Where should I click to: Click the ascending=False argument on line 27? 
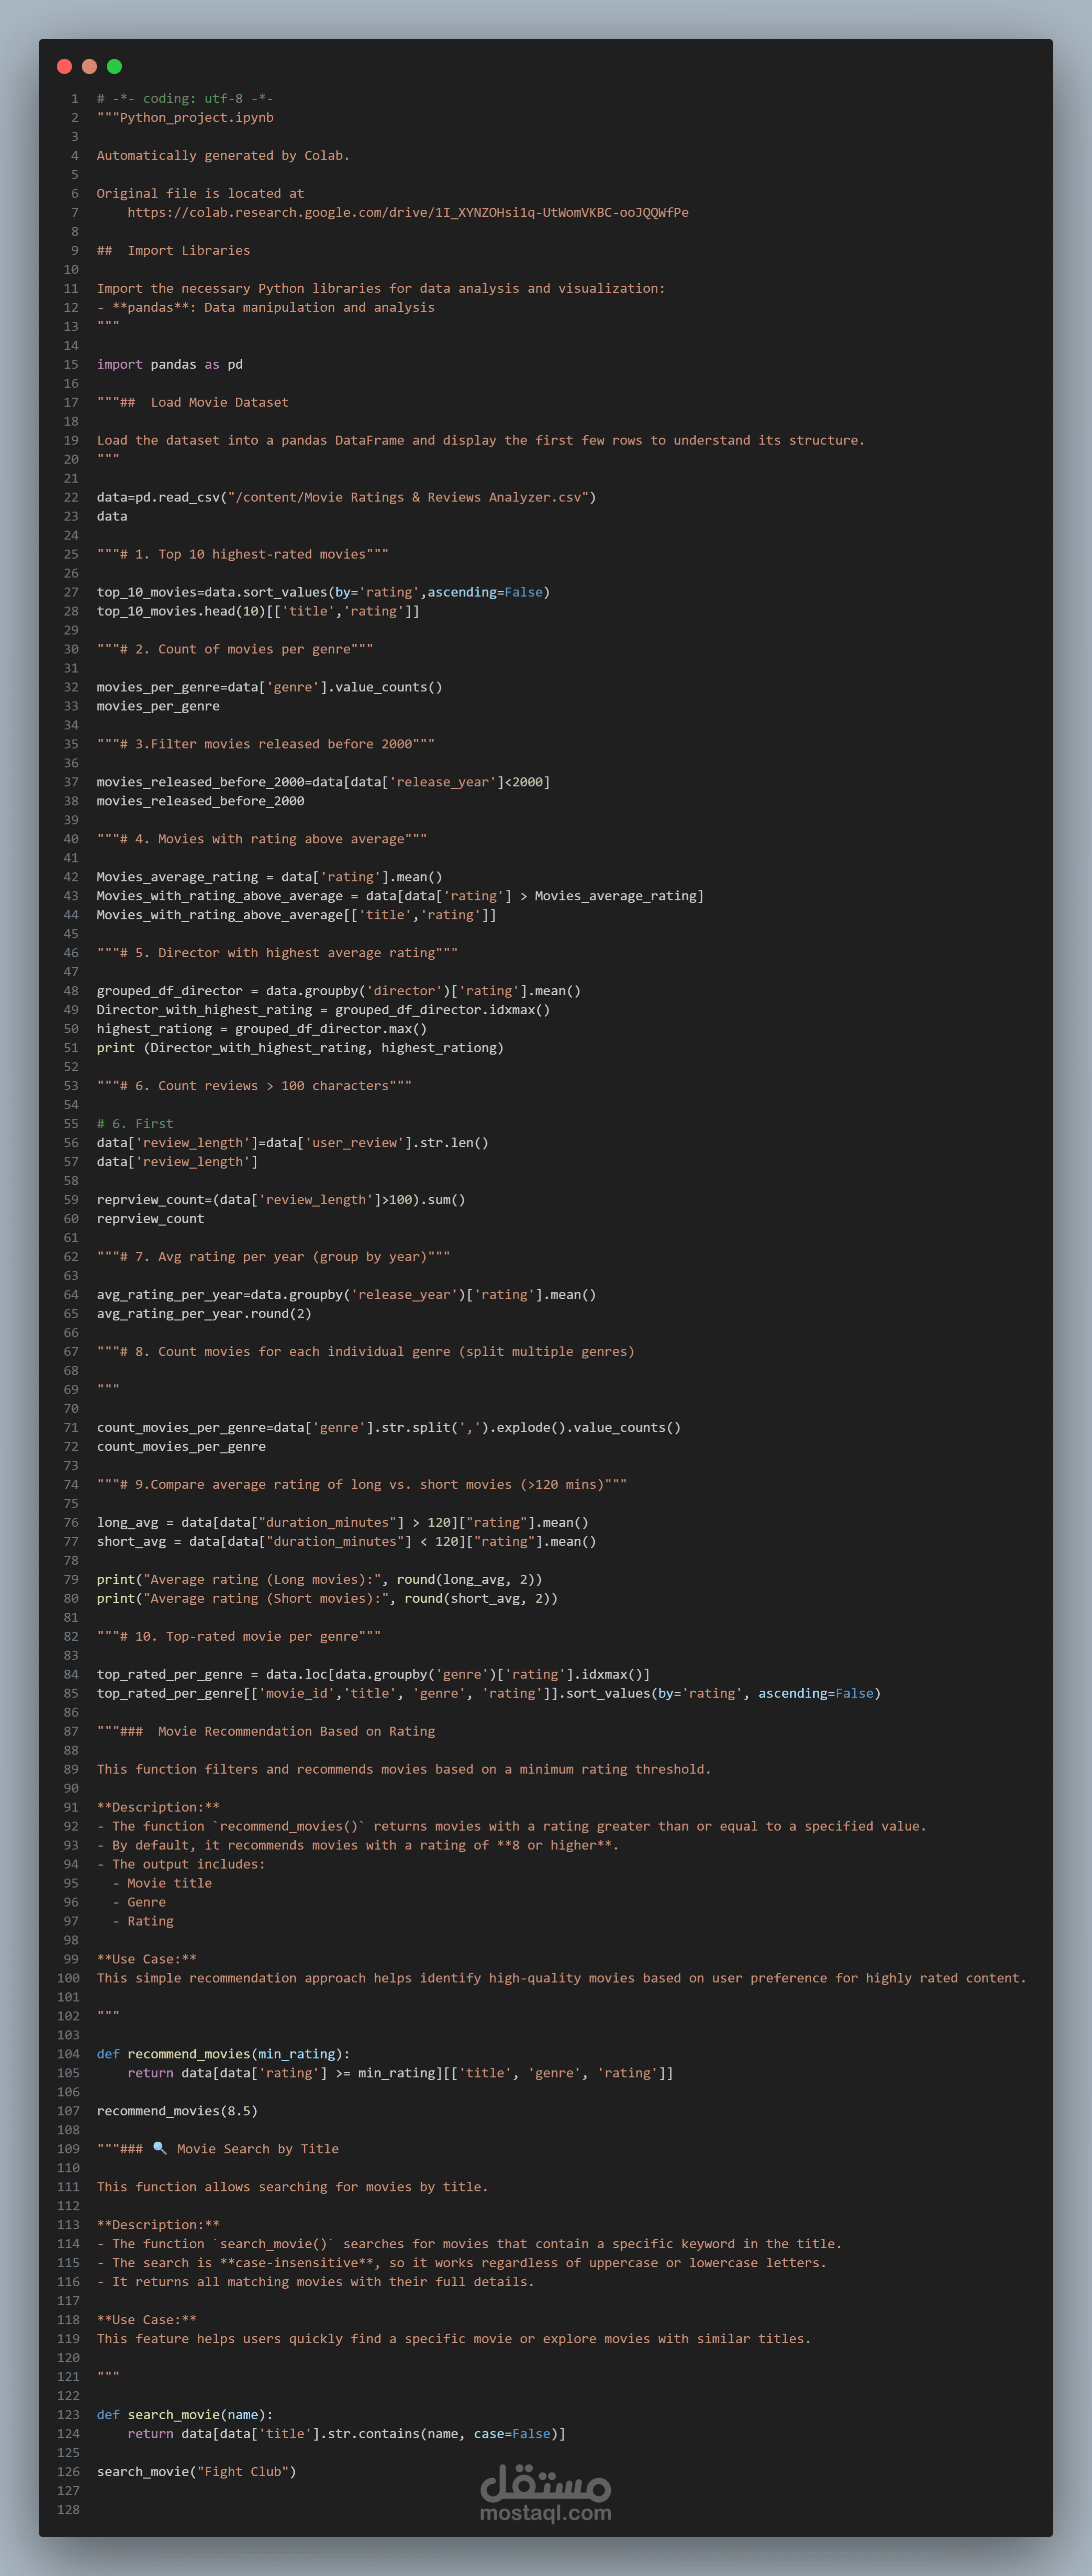(485, 592)
